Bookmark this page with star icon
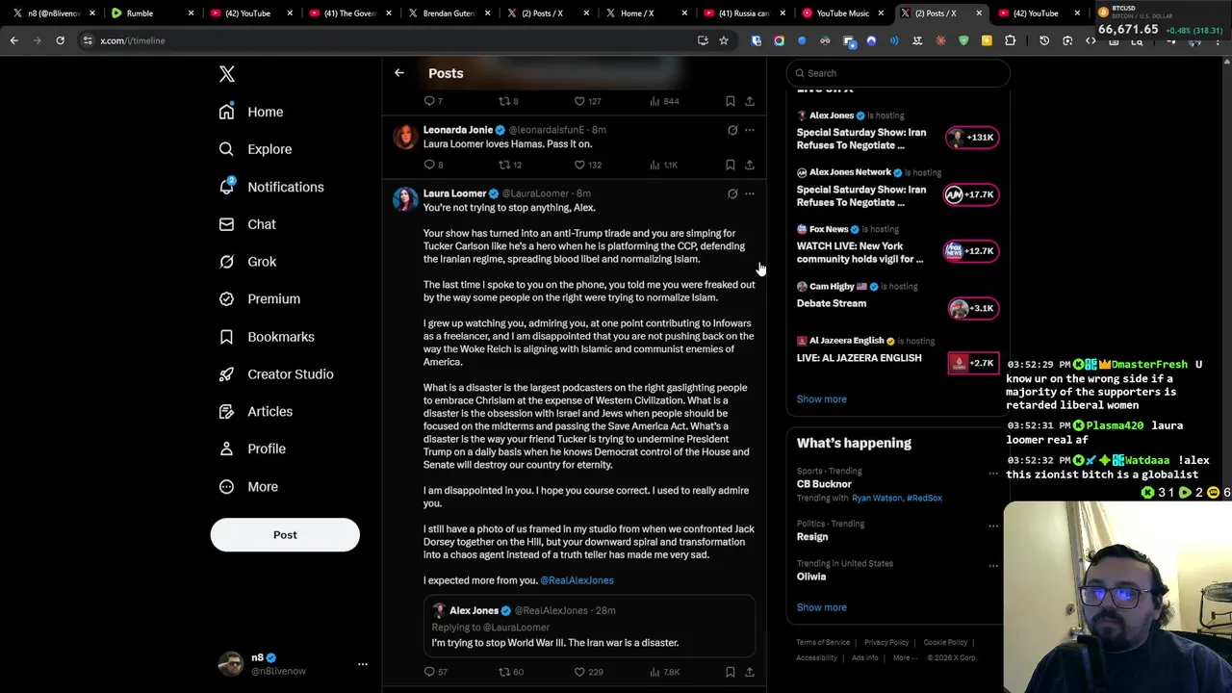Screen dimensions: 1232x693 [x=724, y=40]
